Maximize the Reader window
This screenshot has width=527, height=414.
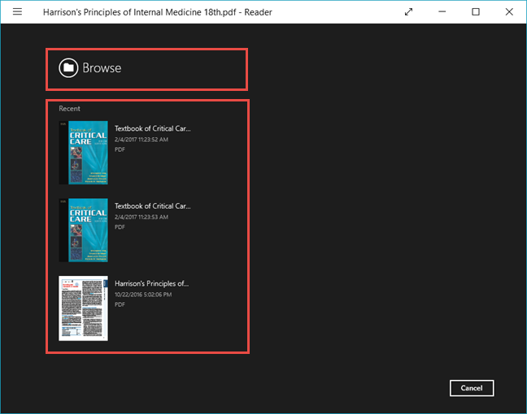coord(476,11)
